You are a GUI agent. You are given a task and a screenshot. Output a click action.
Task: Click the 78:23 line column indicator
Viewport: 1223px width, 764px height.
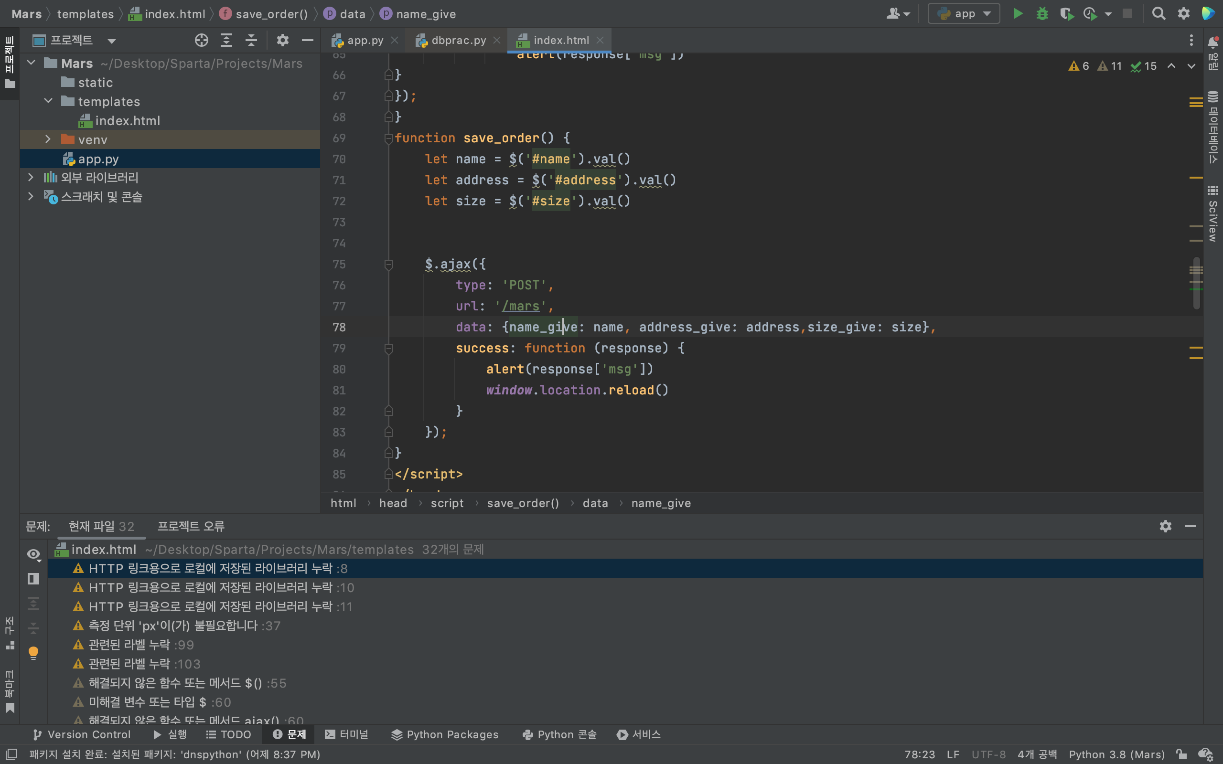tap(919, 754)
